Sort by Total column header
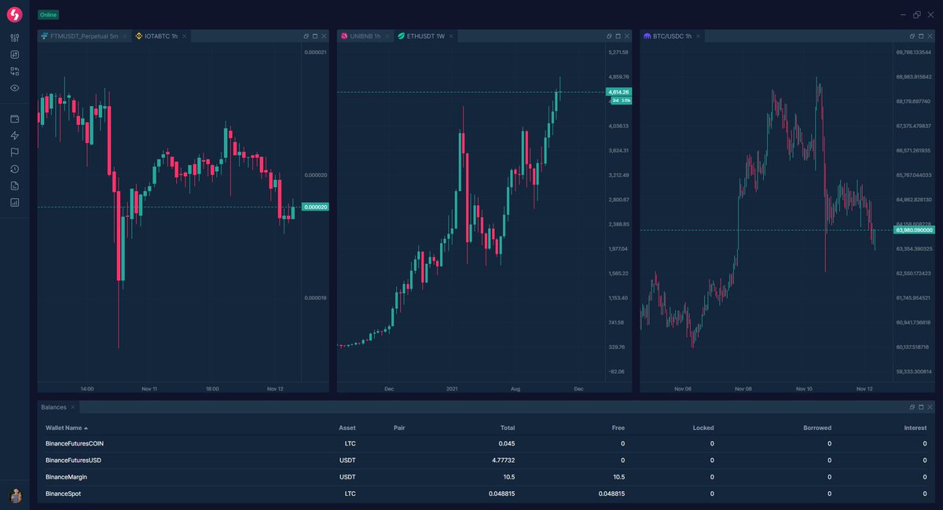 (x=508, y=427)
